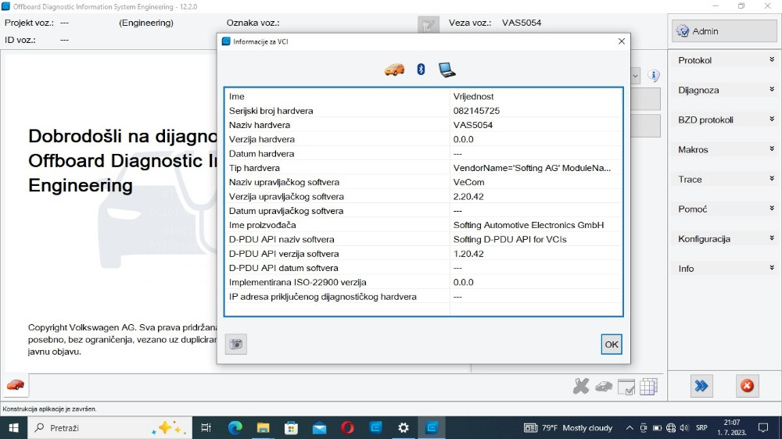This screenshot has width=782, height=439.
Task: Expand the Protokol panel section
Action: pyautogui.click(x=726, y=60)
